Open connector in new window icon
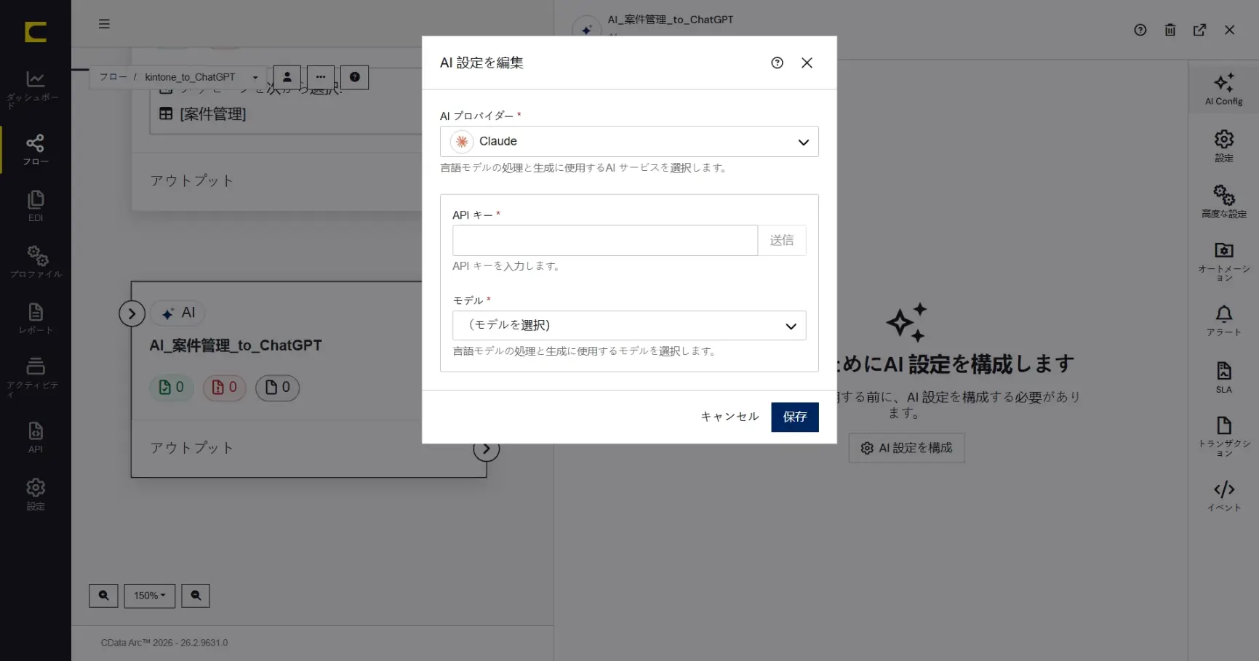The width and height of the screenshot is (1259, 661). [1199, 30]
